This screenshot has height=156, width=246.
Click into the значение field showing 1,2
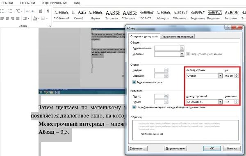coord(230,102)
